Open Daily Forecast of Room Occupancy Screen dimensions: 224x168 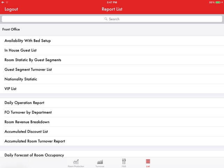[112, 154]
